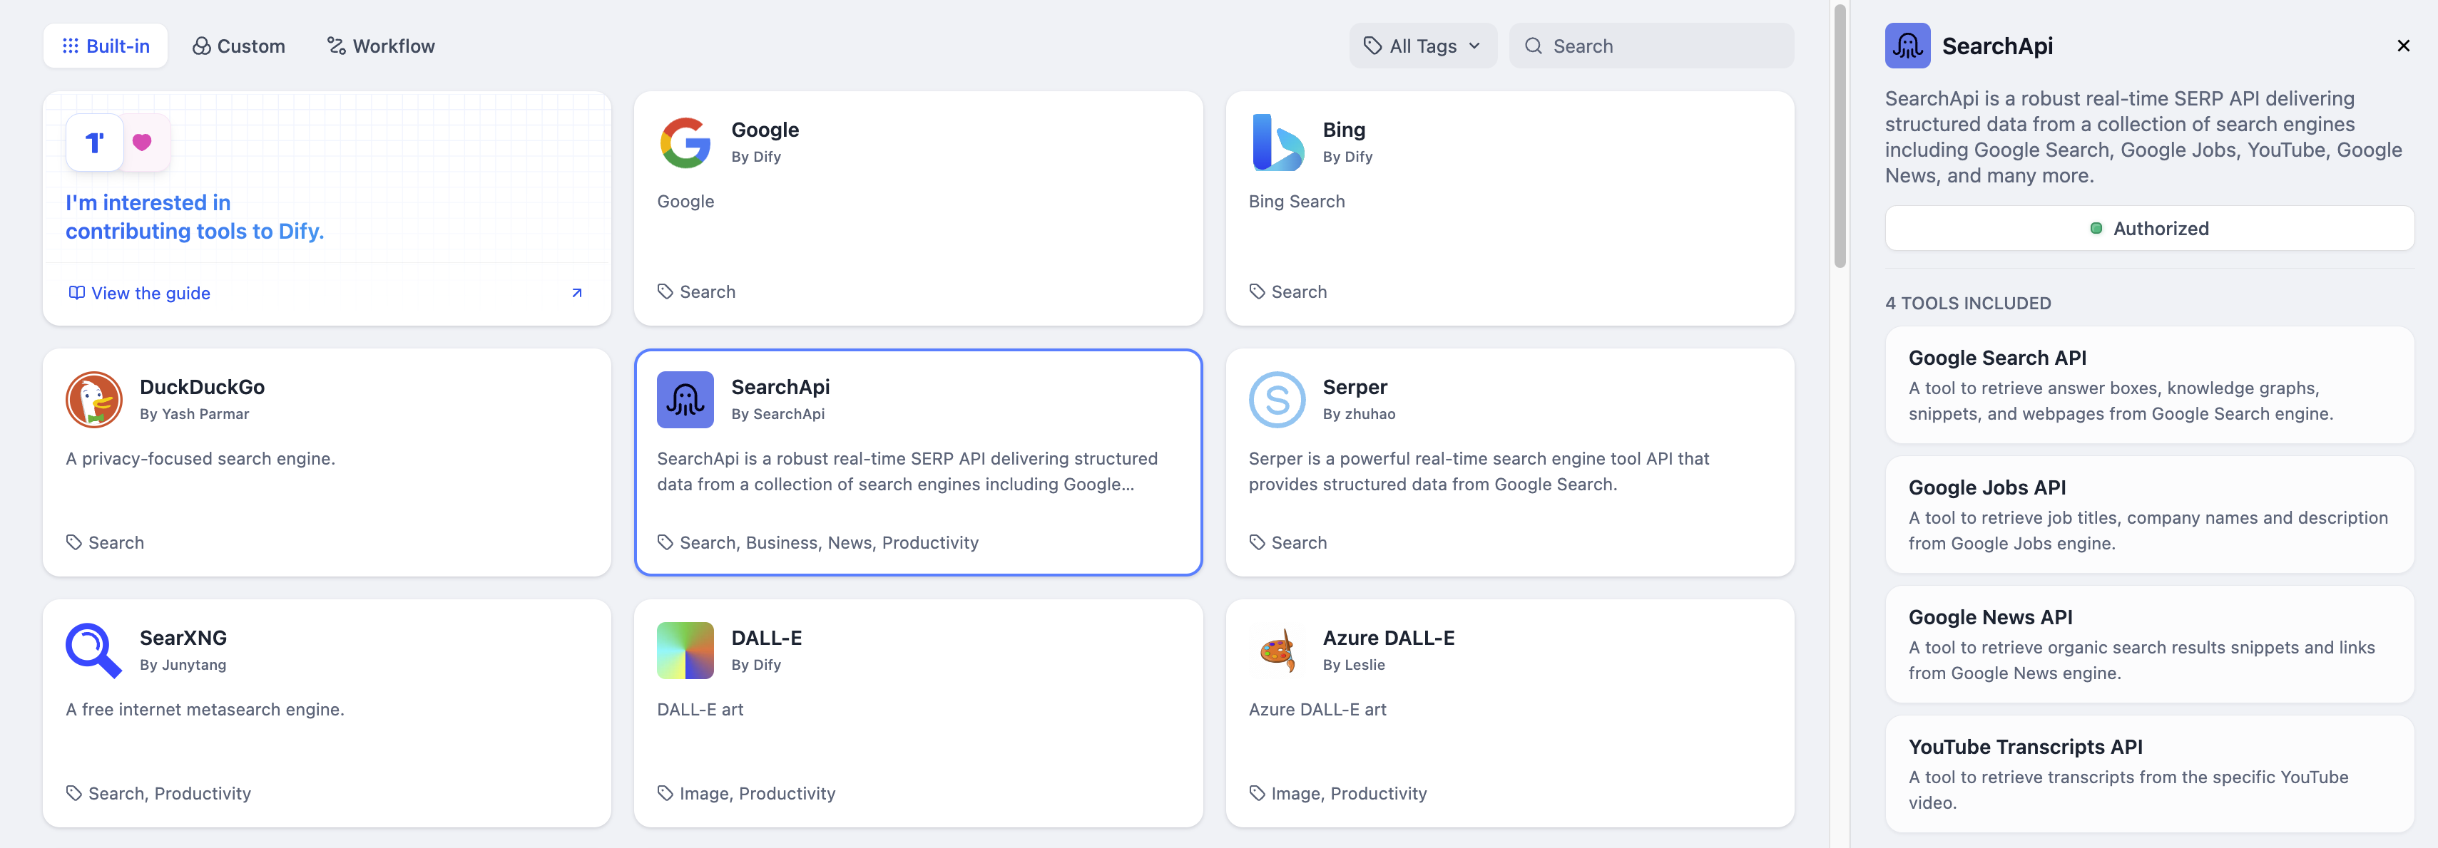Viewport: 2438px width, 848px height.
Task: Click 'By SearchApi' author text
Action: coord(778,413)
